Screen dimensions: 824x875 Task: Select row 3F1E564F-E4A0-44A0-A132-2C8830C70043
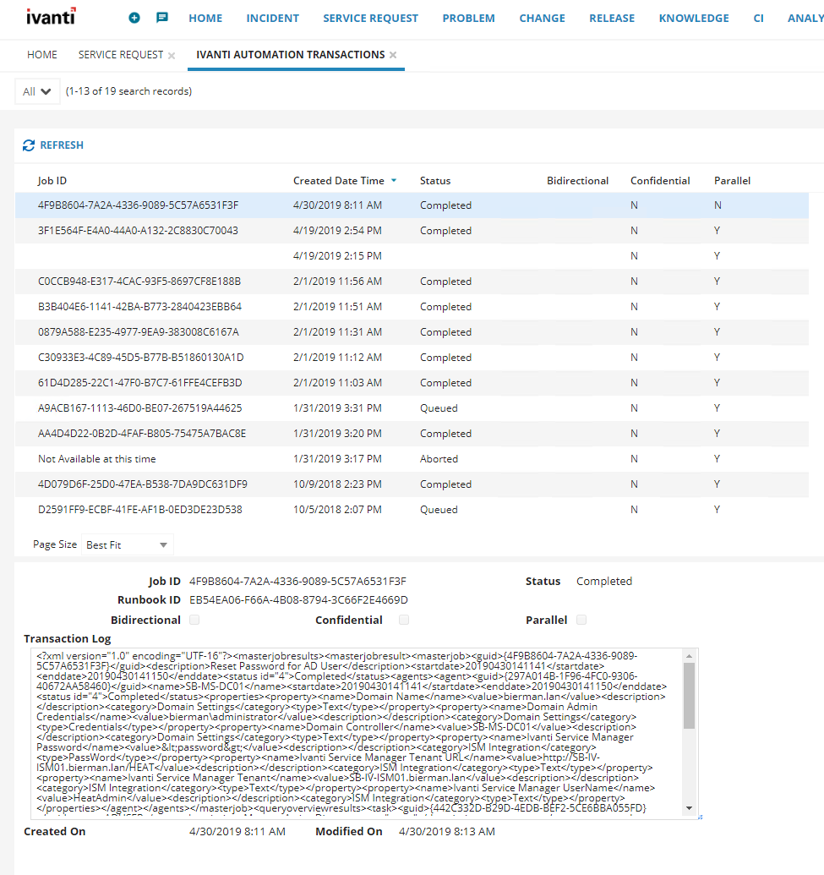point(412,231)
